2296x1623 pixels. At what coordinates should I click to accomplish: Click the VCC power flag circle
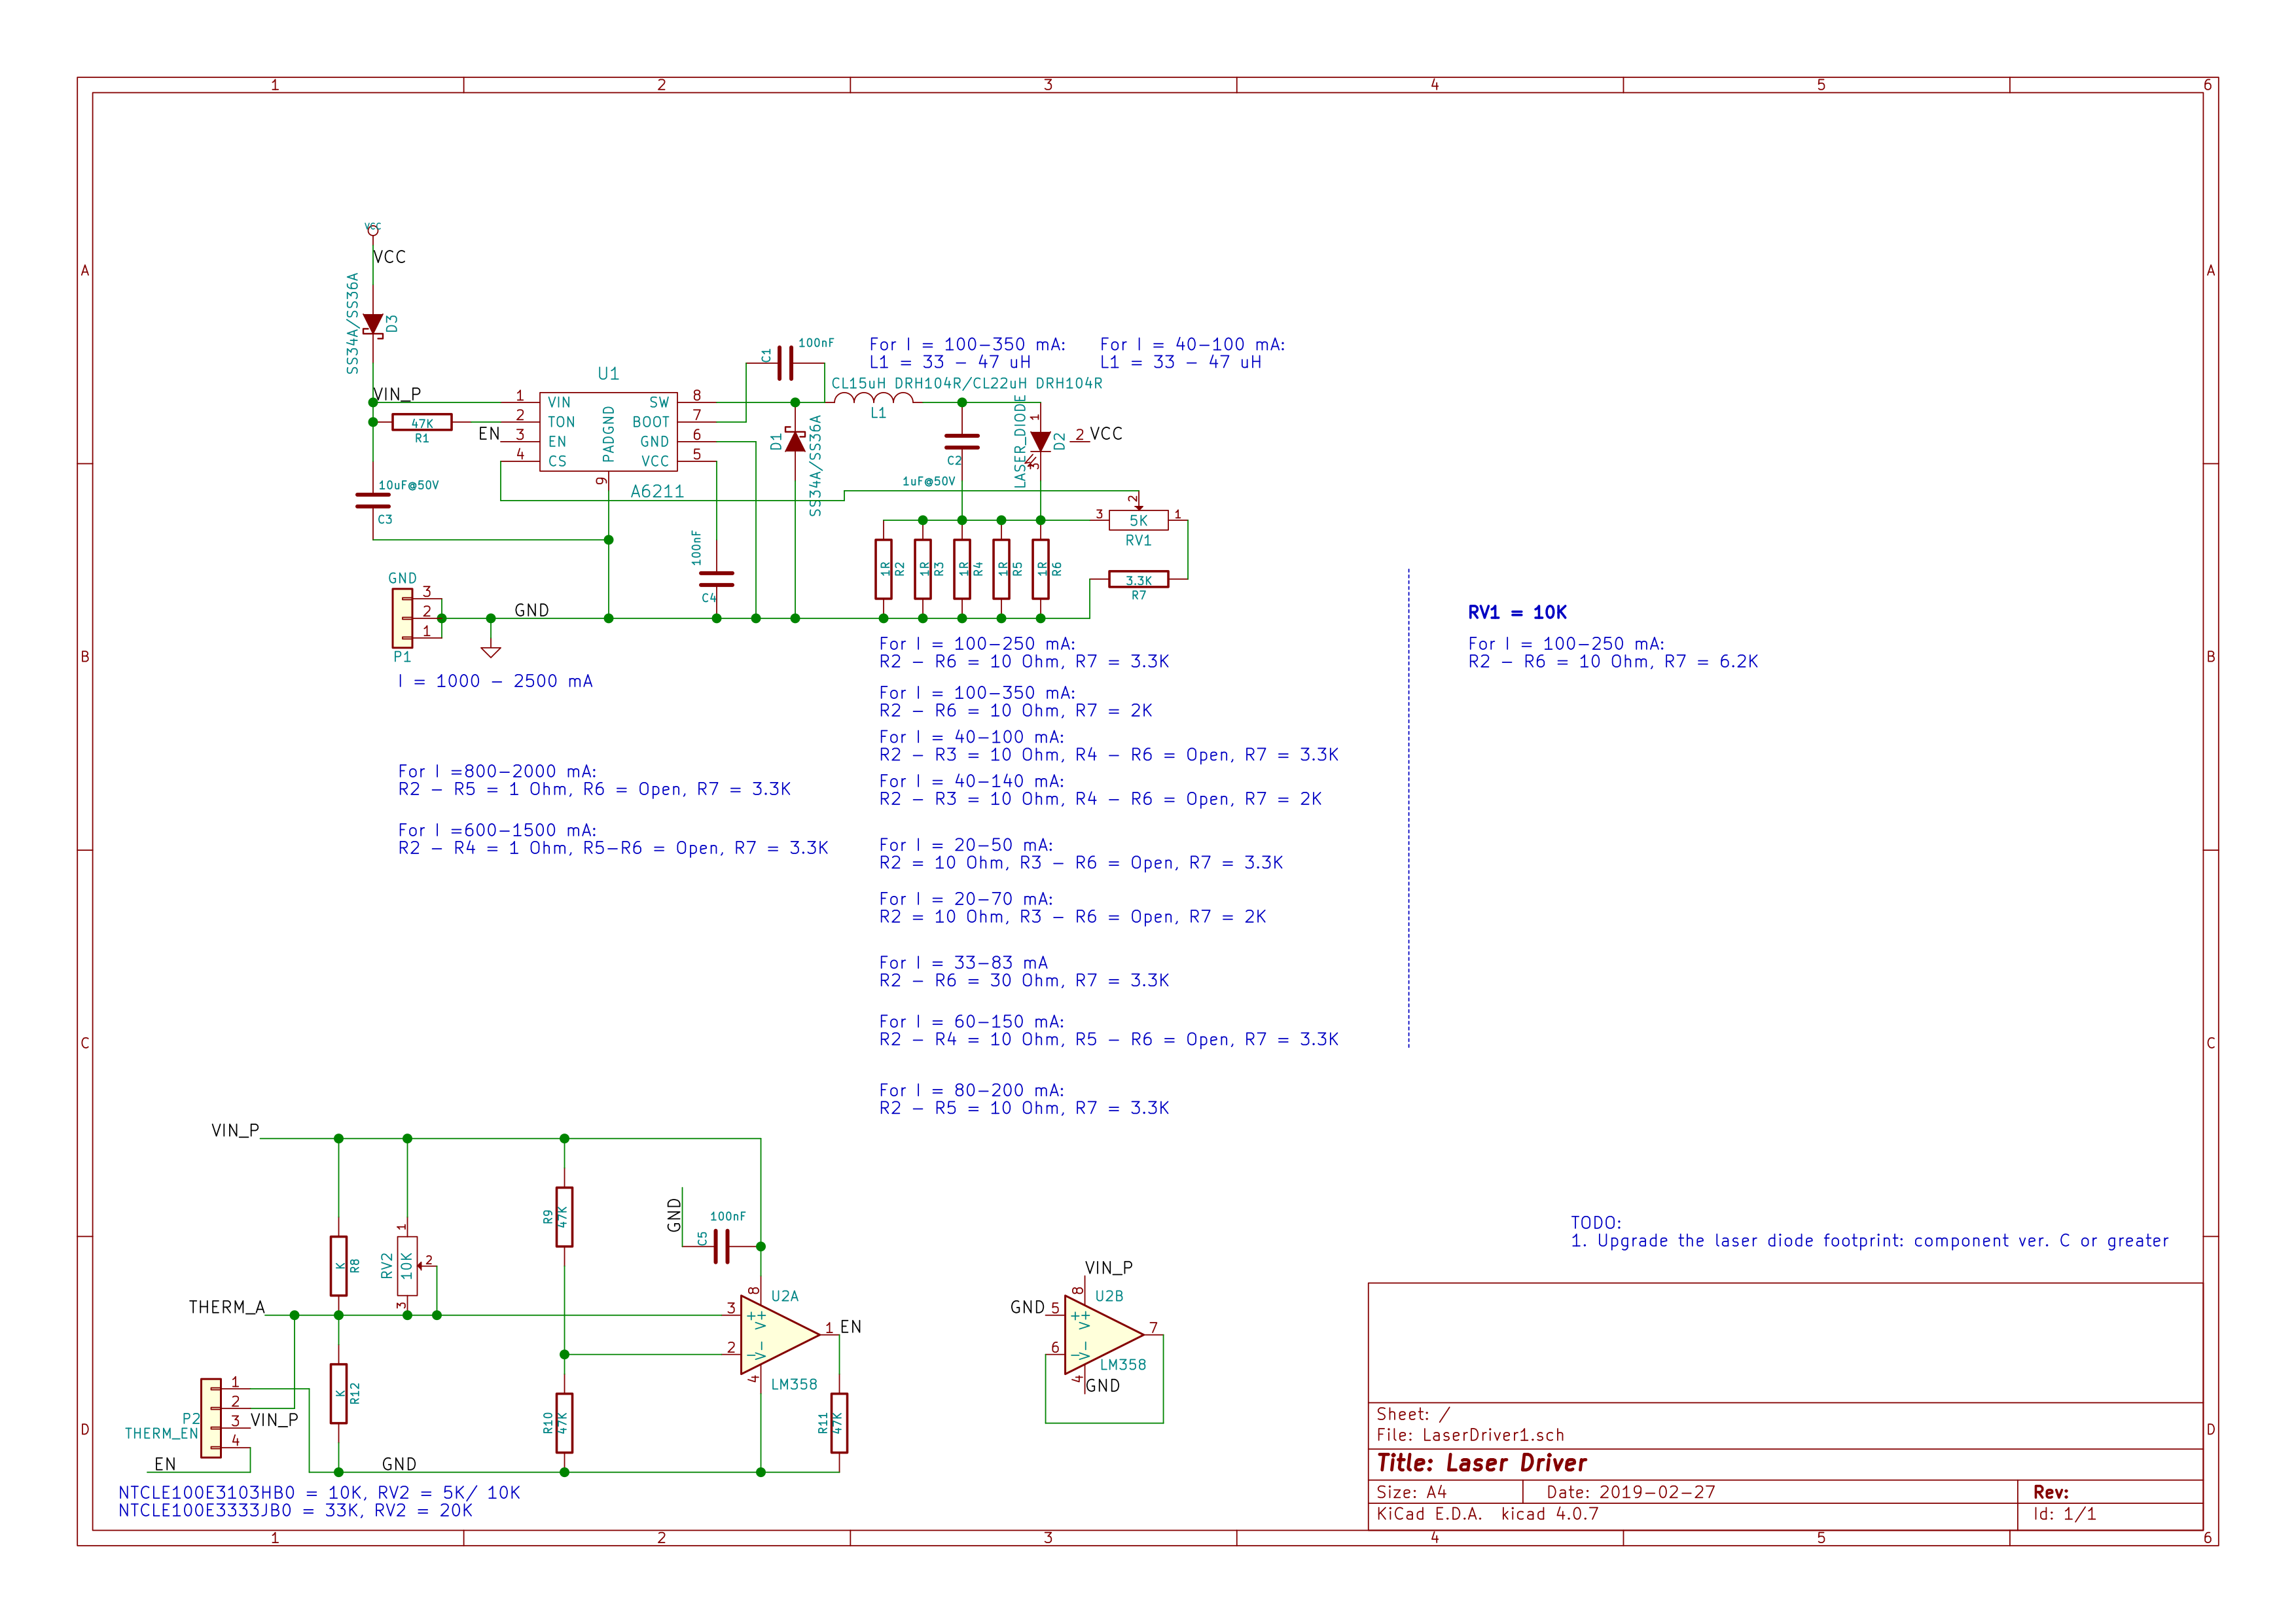point(373,231)
